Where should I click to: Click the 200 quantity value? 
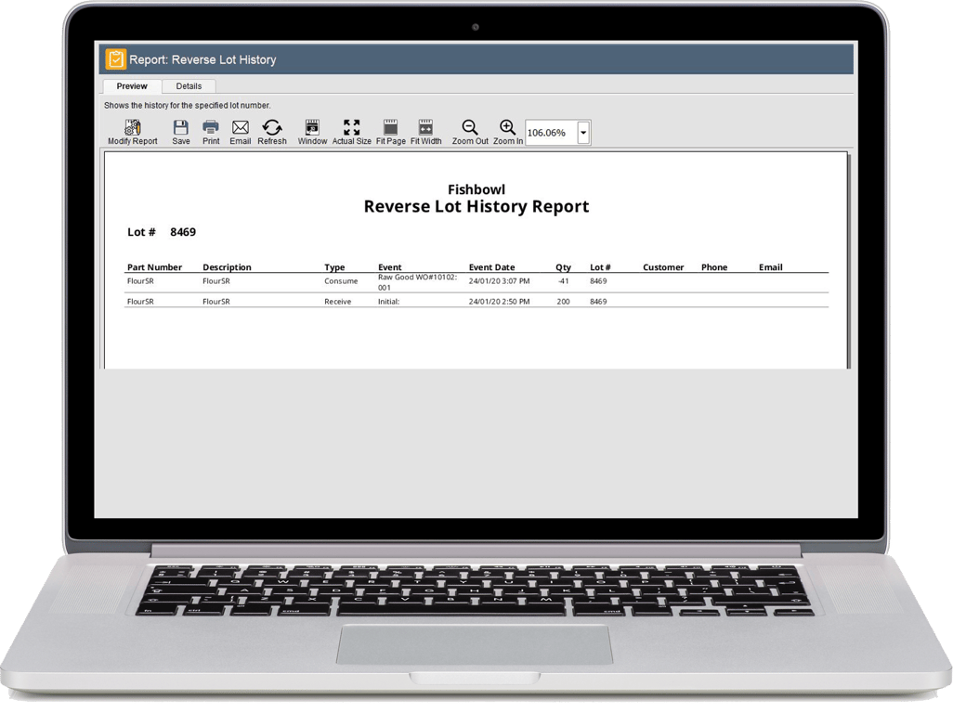point(564,301)
